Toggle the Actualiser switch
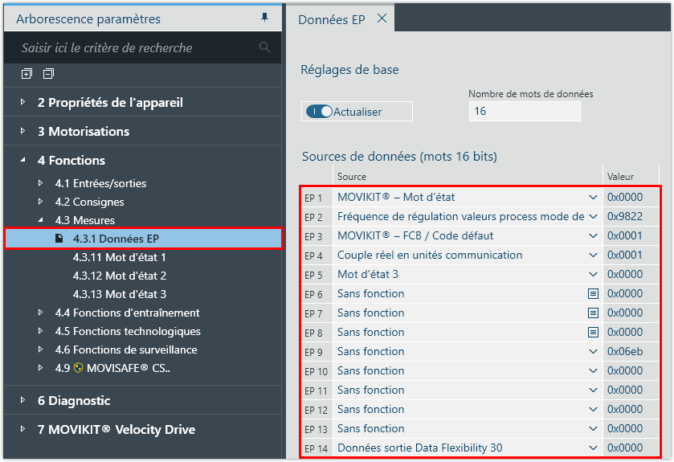Image resolution: width=674 pixels, height=462 pixels. (320, 112)
